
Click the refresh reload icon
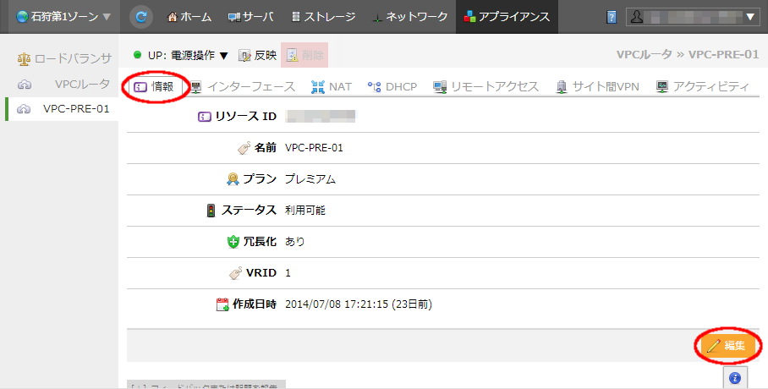click(142, 16)
